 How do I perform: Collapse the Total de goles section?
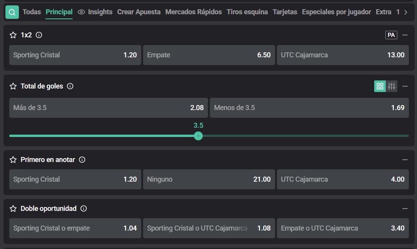pos(405,86)
